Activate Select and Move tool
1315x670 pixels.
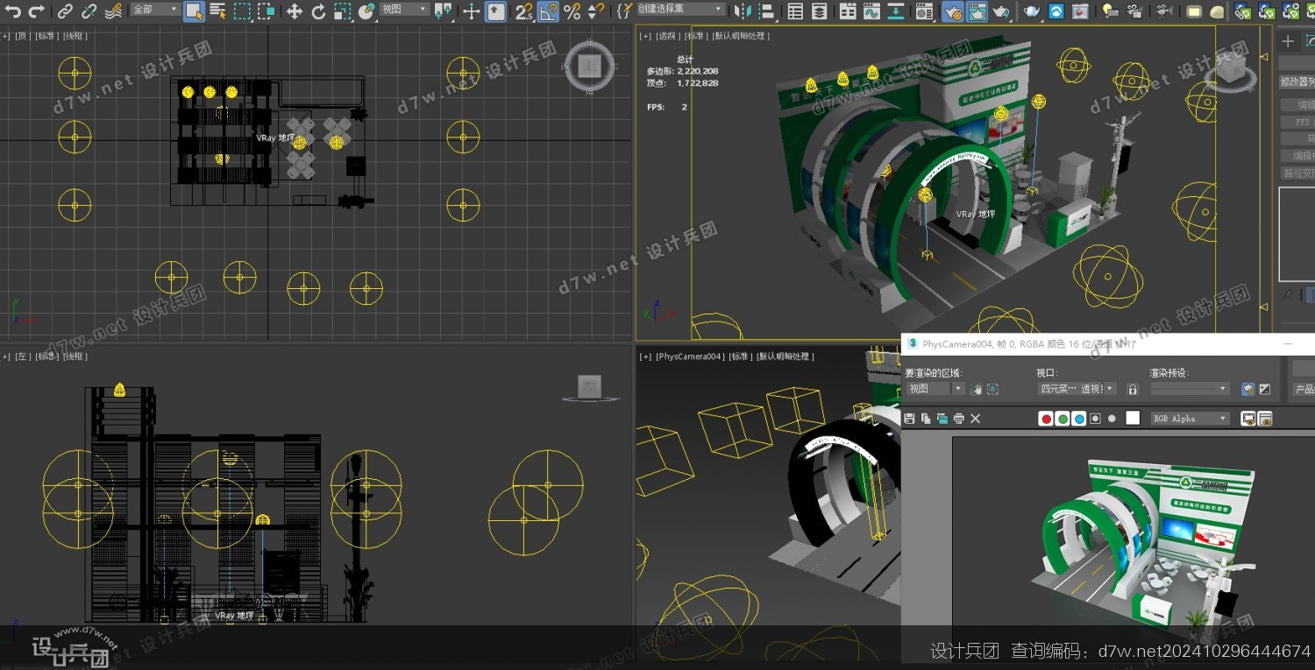coord(295,11)
